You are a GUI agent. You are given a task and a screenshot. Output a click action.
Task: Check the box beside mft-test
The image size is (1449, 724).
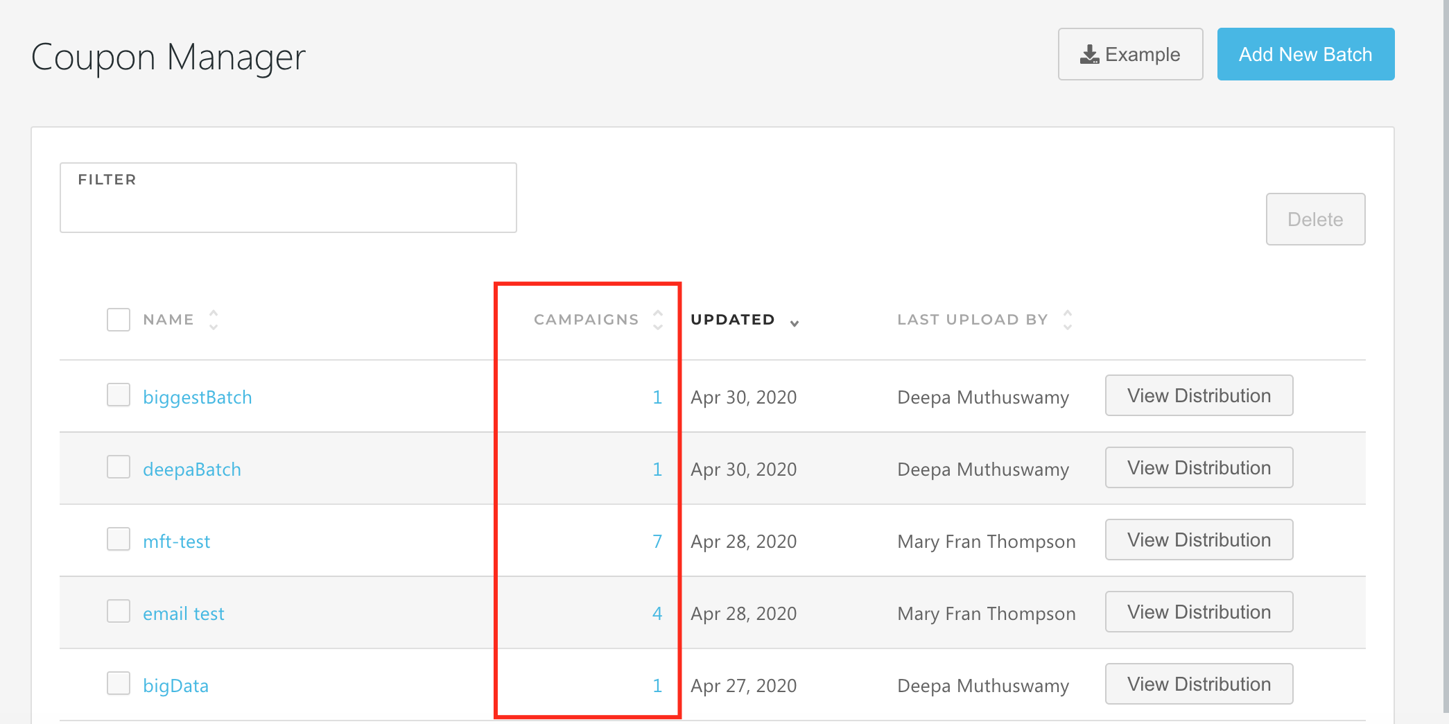pyautogui.click(x=119, y=539)
